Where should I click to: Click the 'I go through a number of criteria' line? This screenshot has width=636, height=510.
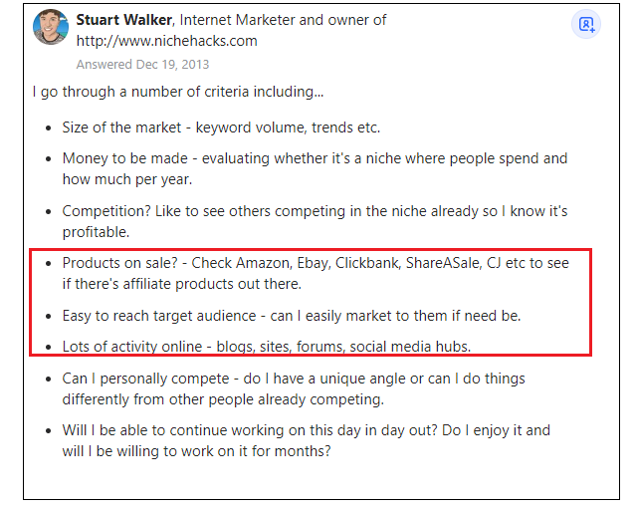[178, 92]
